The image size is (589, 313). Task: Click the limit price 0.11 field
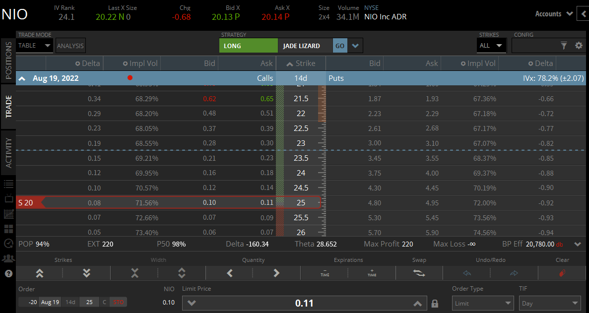coord(304,303)
